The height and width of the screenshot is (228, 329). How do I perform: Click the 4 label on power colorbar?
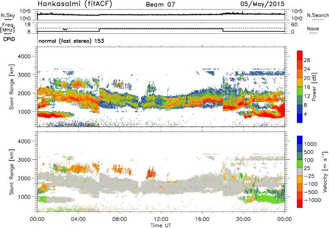click(x=305, y=114)
